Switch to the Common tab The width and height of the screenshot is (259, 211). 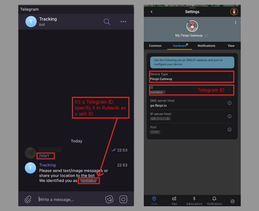[155, 46]
